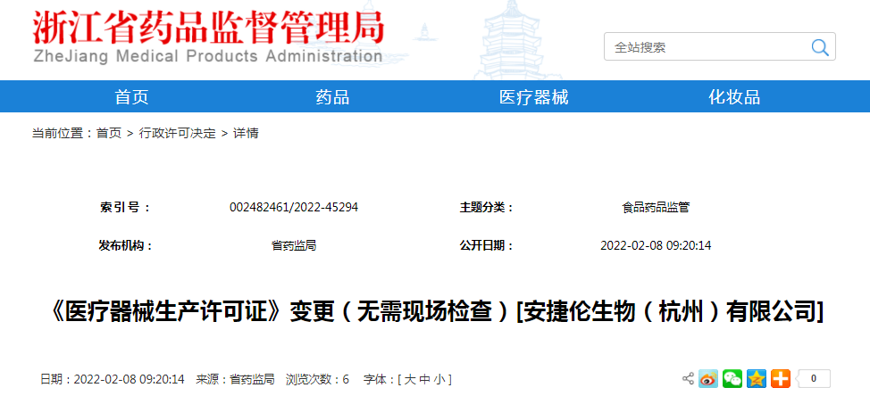Share to QZone star icon
This screenshot has height=396, width=870.
coord(757,379)
